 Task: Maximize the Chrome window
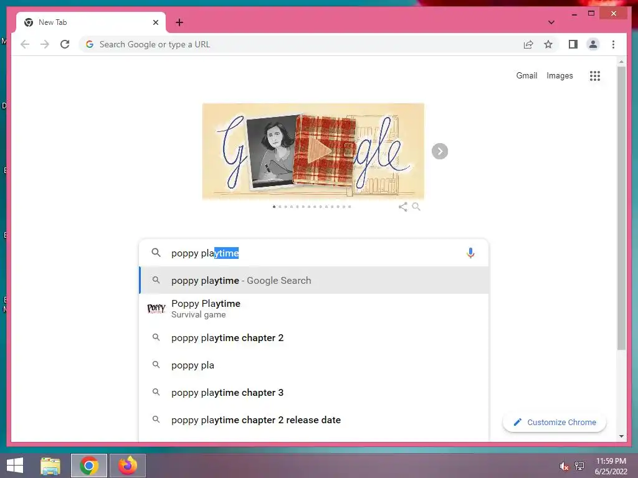point(591,14)
